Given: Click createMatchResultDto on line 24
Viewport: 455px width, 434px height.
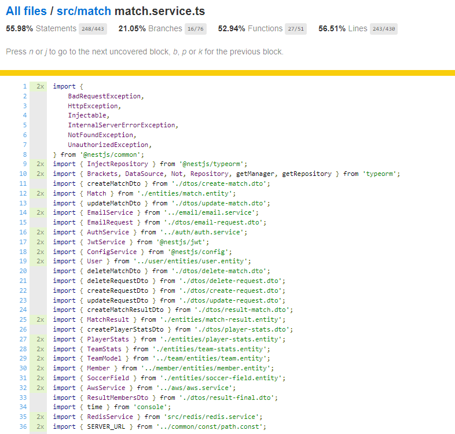Looking at the screenshot, I should [126, 310].
